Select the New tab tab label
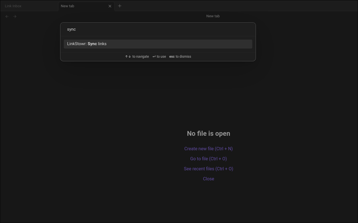The image size is (358, 223). point(68,6)
